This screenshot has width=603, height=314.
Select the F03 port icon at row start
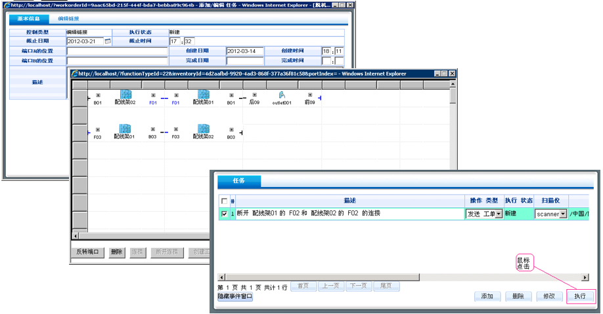coord(97,130)
